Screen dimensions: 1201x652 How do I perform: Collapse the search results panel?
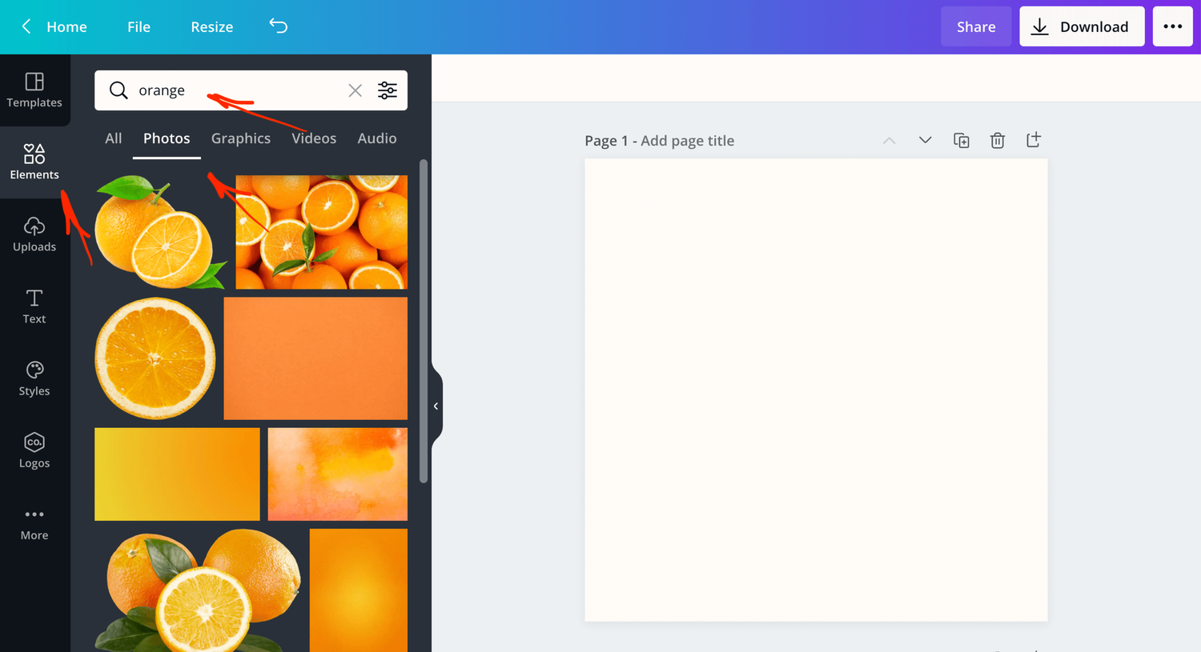point(436,406)
